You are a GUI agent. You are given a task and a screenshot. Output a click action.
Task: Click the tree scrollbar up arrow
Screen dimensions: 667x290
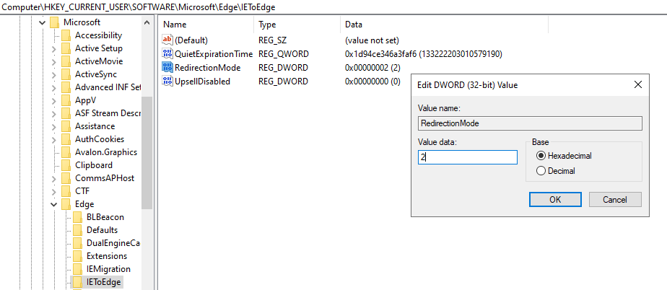tap(147, 22)
